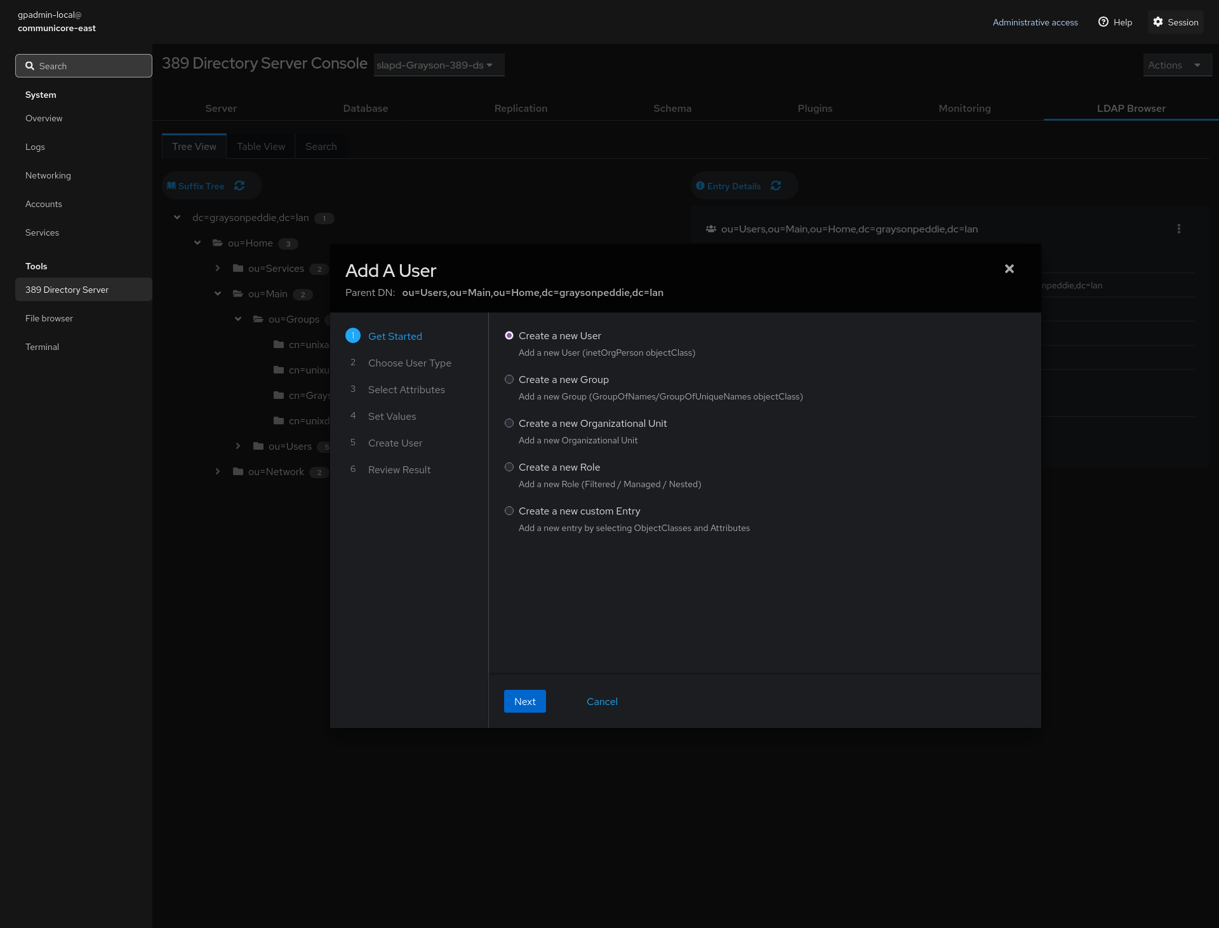Image resolution: width=1219 pixels, height=928 pixels.
Task: Click the Help question mark icon
Action: pos(1103,22)
